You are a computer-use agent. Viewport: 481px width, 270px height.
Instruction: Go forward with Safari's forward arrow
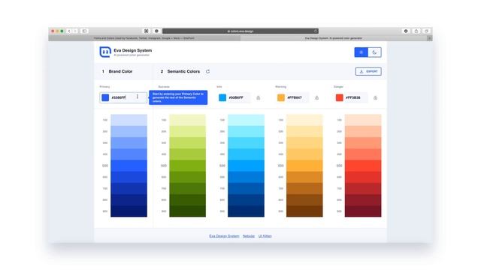coord(75,31)
